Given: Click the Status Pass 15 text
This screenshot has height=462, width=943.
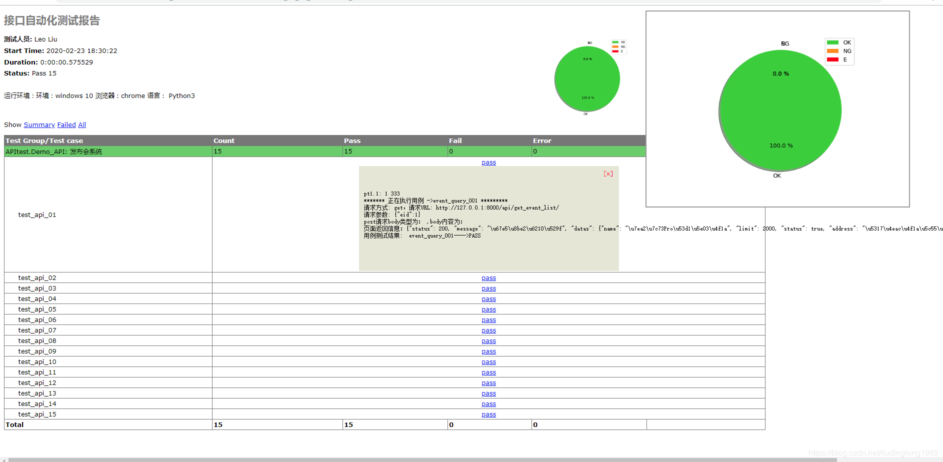Looking at the screenshot, I should pos(30,73).
